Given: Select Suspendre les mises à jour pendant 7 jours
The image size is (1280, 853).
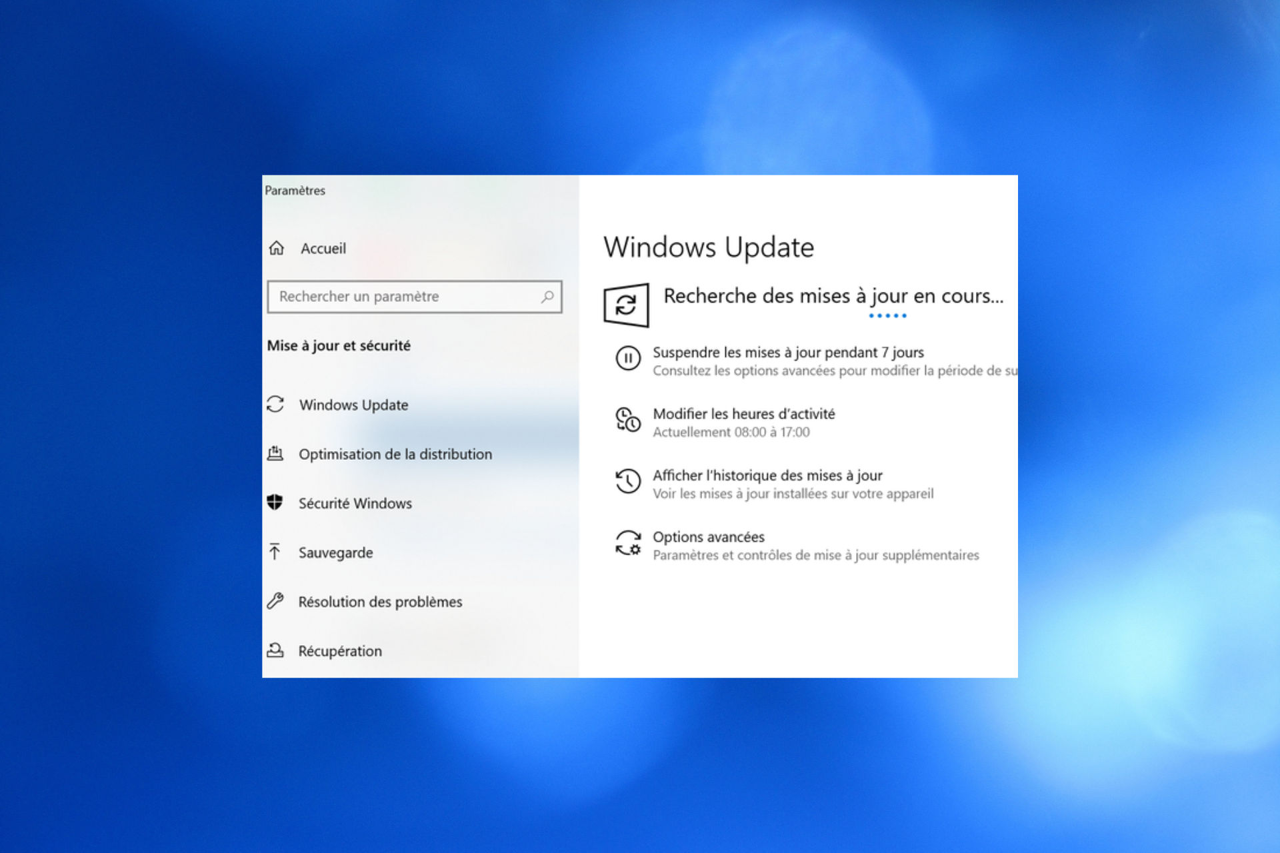Looking at the screenshot, I should 788,352.
